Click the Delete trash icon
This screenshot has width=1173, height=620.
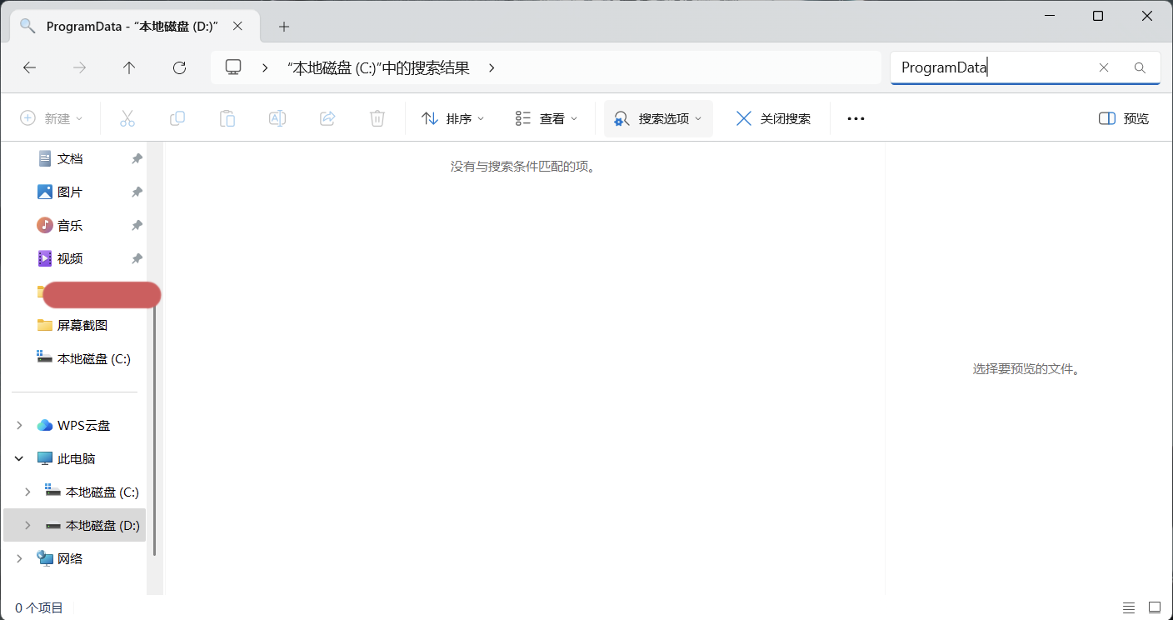(x=377, y=118)
